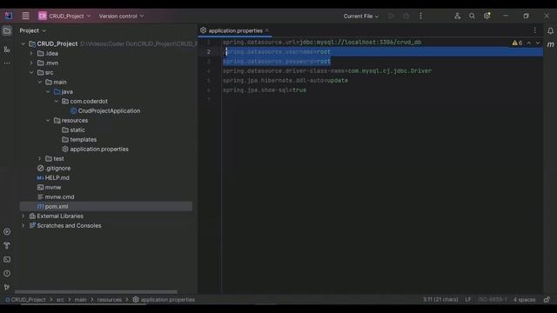The image size is (557, 313).
Task: Open the Project tool window icon
Action: tap(7, 31)
